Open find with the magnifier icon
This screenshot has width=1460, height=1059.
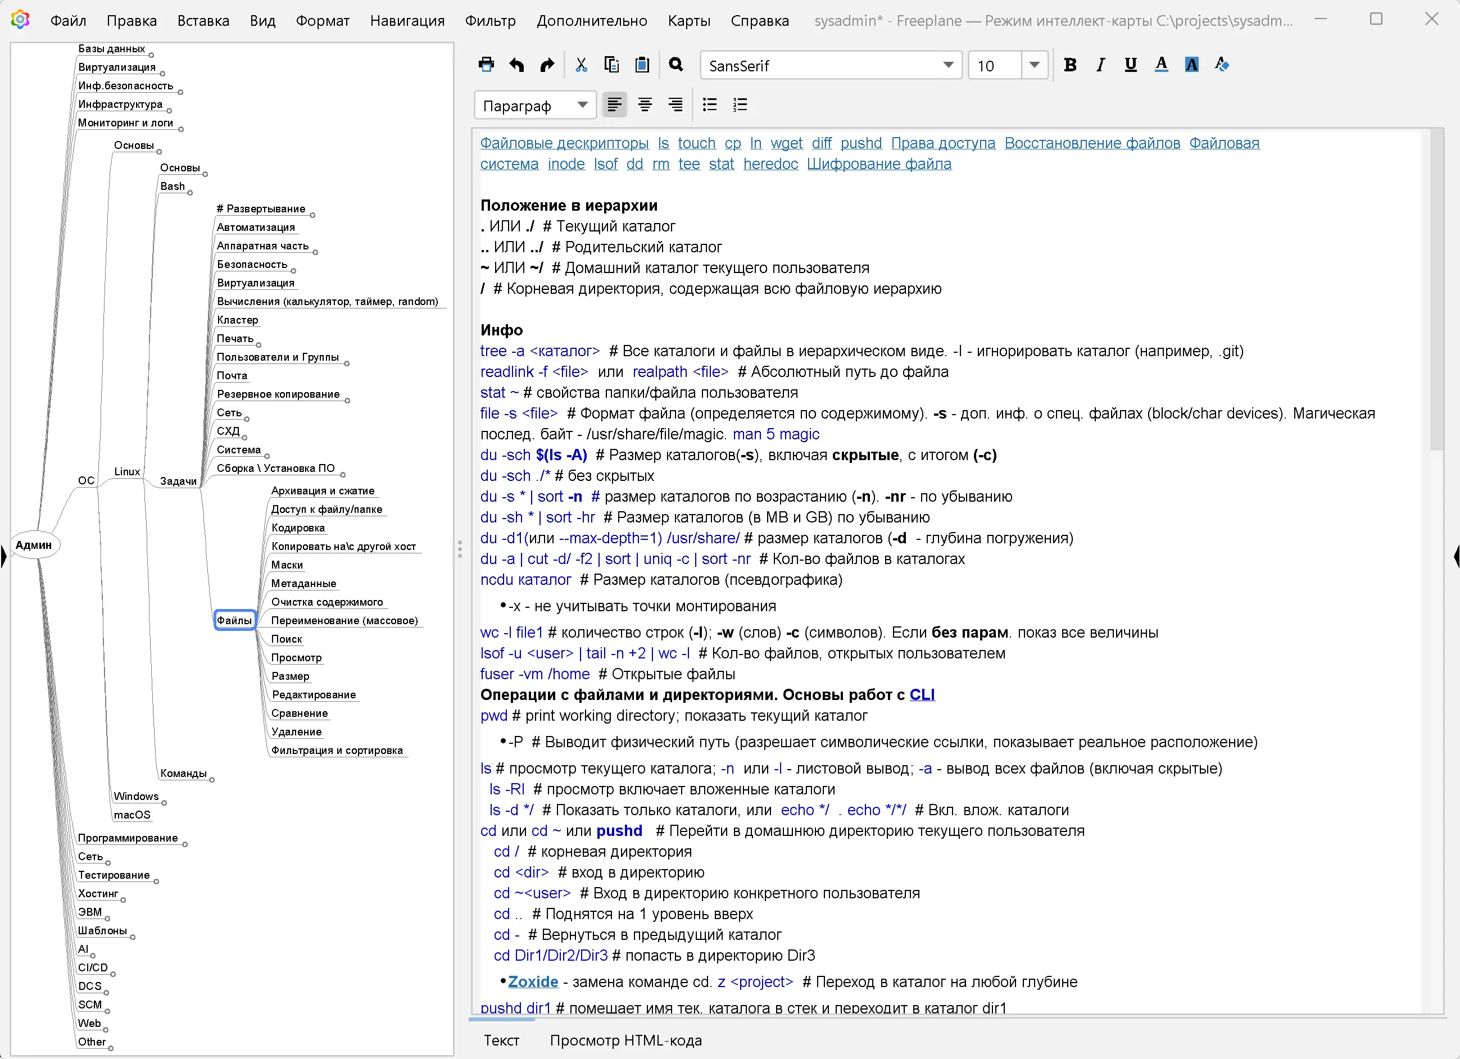point(675,65)
